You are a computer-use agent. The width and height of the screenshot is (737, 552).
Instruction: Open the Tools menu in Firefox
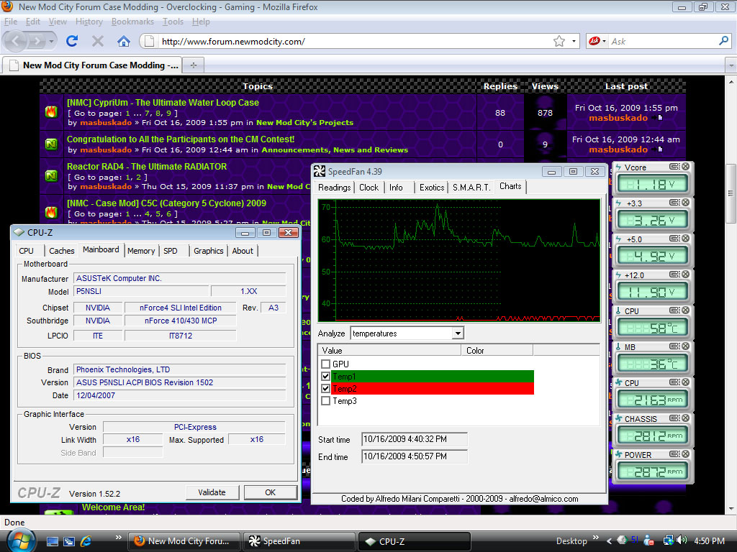[x=173, y=22]
